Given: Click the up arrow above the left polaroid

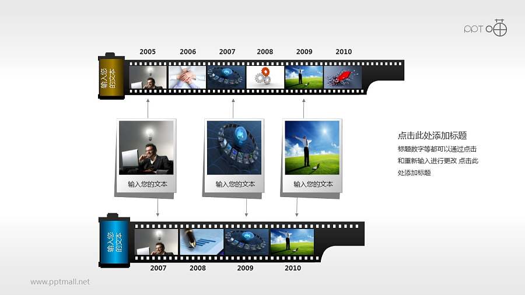Looking at the screenshot, I should tap(148, 108).
